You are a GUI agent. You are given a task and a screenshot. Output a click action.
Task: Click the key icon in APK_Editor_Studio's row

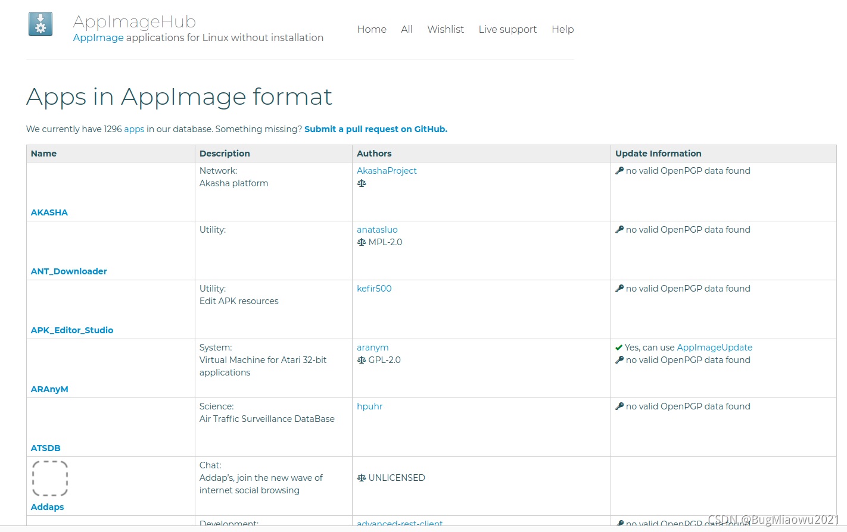tap(619, 288)
